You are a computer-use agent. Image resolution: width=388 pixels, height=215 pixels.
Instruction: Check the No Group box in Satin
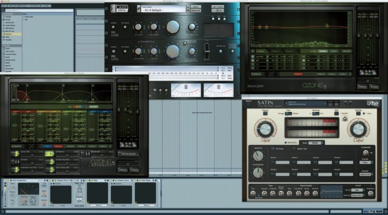[x=273, y=149]
